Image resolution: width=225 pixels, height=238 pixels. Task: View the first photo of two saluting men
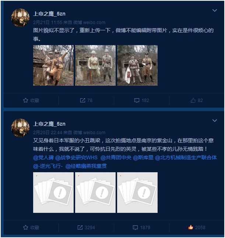coord(53,65)
